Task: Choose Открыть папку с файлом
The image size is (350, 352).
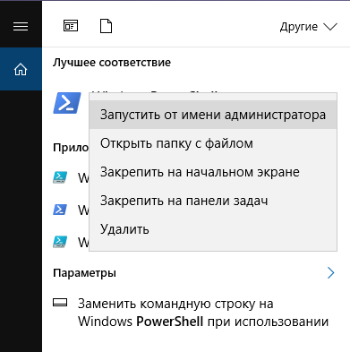Action: (213, 143)
